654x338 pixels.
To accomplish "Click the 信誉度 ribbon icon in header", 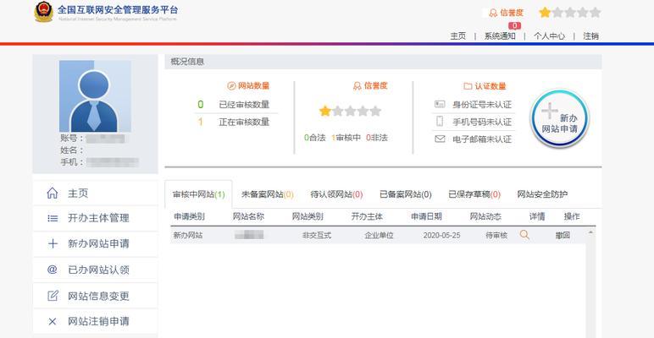I will point(493,13).
